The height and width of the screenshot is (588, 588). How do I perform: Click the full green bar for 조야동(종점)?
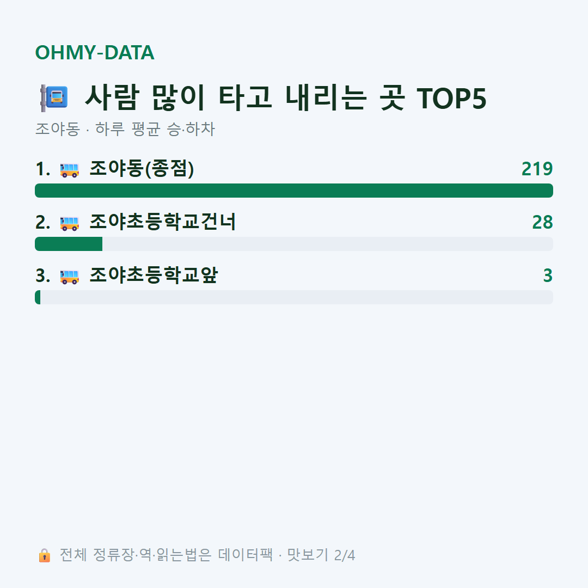pos(294,191)
